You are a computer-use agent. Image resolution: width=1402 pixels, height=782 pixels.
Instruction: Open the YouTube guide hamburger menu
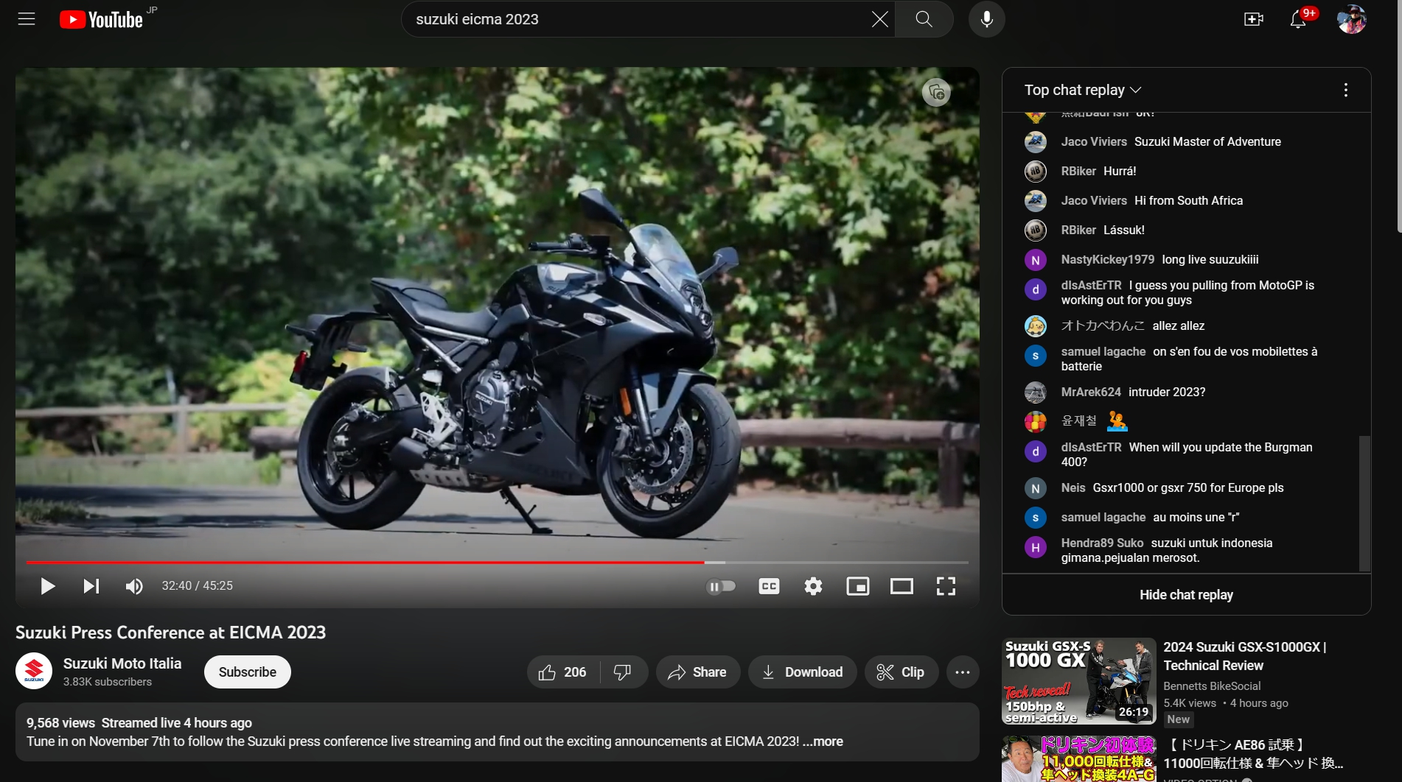click(27, 19)
